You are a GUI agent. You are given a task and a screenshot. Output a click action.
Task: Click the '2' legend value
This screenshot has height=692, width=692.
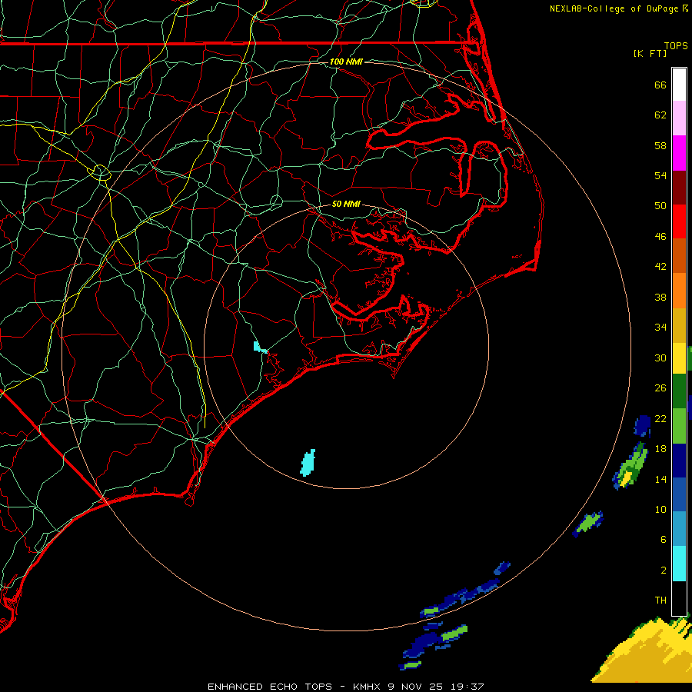tap(664, 570)
